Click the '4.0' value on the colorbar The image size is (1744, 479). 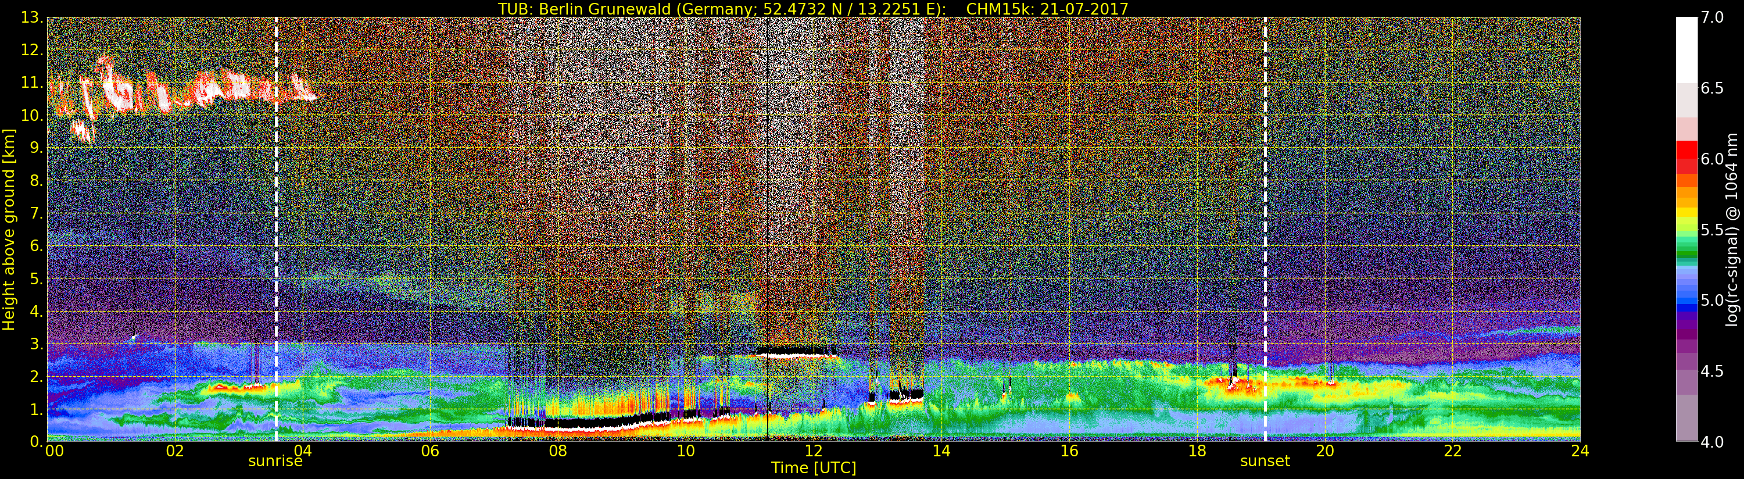coord(1712,442)
